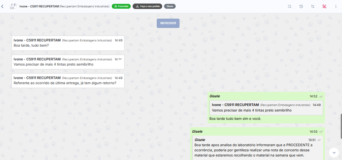Click the 06/10/2025 date badge
342x160 pixels.
[168, 23]
